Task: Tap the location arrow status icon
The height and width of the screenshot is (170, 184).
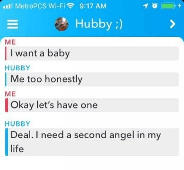Action: 146,6
